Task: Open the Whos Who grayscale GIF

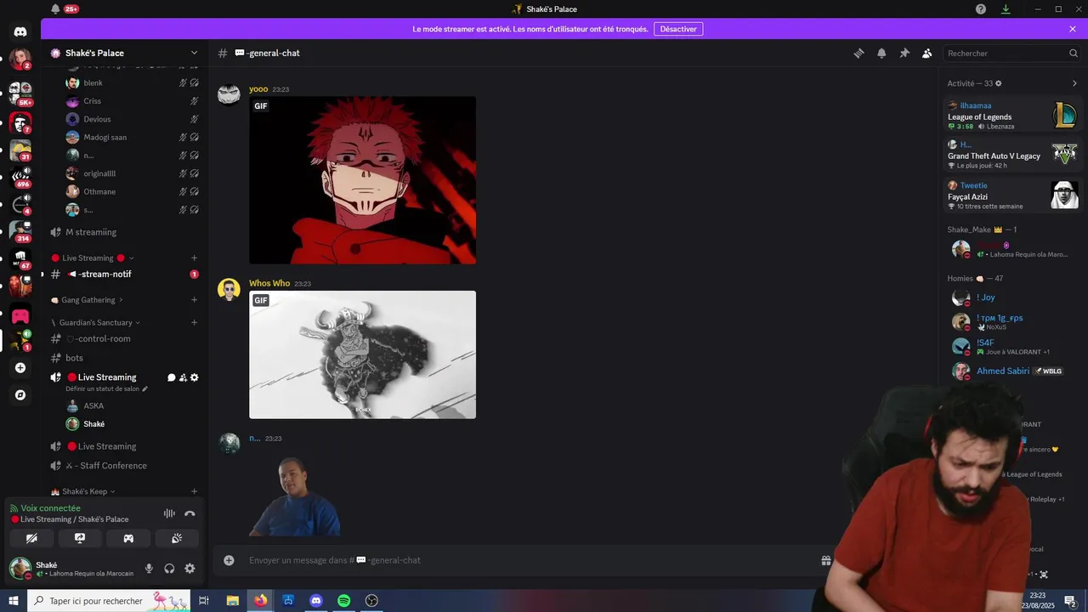Action: click(362, 354)
